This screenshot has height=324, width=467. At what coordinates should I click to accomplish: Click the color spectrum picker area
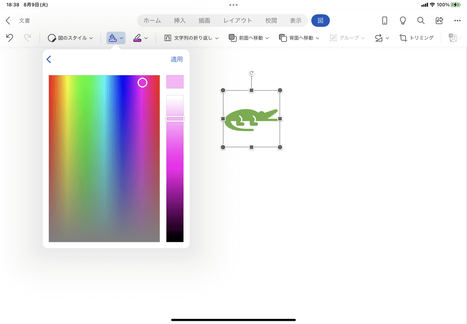click(104, 158)
